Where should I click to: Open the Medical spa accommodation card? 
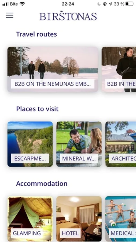tap(121, 219)
